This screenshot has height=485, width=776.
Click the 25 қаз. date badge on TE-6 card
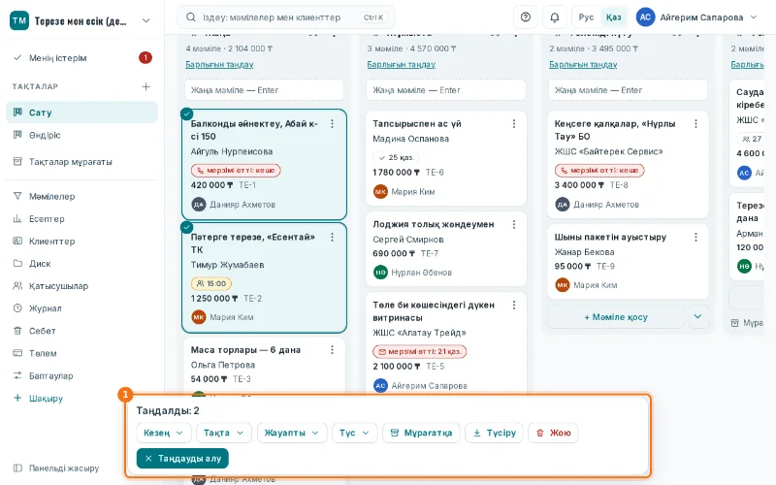click(x=396, y=157)
